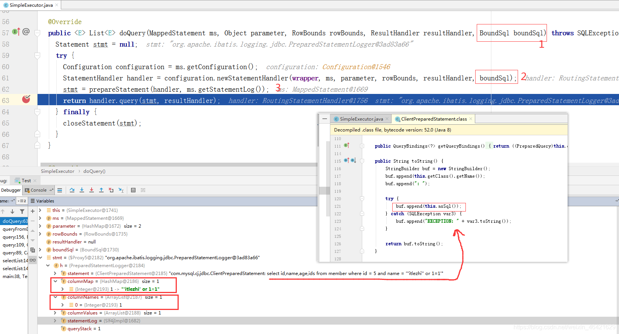Screen dimensions: 619x334
Task: Click the Show Watches glasses icon
Action: (x=33, y=260)
